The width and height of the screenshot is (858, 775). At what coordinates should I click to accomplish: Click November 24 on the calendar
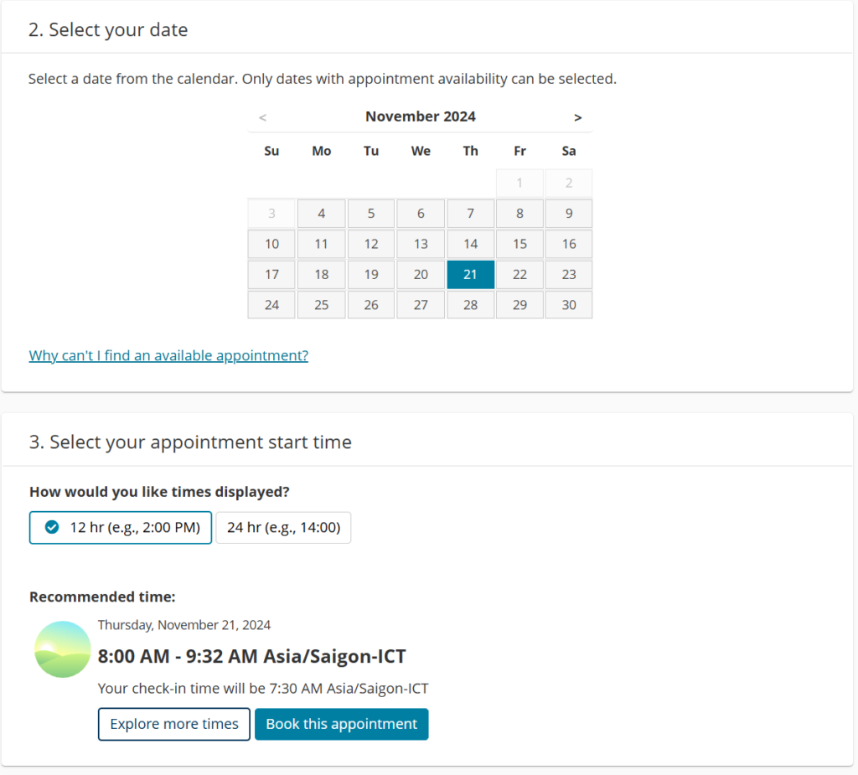[x=271, y=305]
